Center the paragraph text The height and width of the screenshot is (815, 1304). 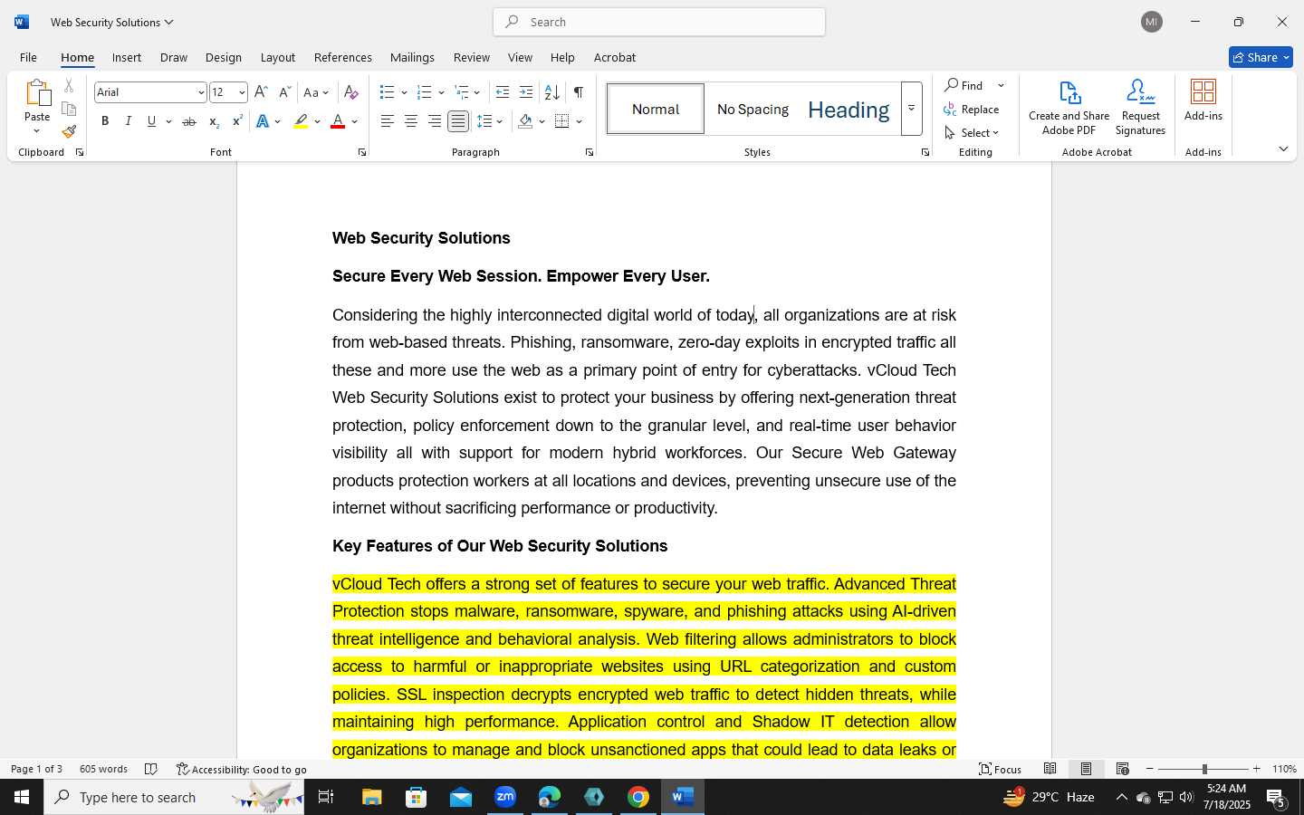[410, 121]
